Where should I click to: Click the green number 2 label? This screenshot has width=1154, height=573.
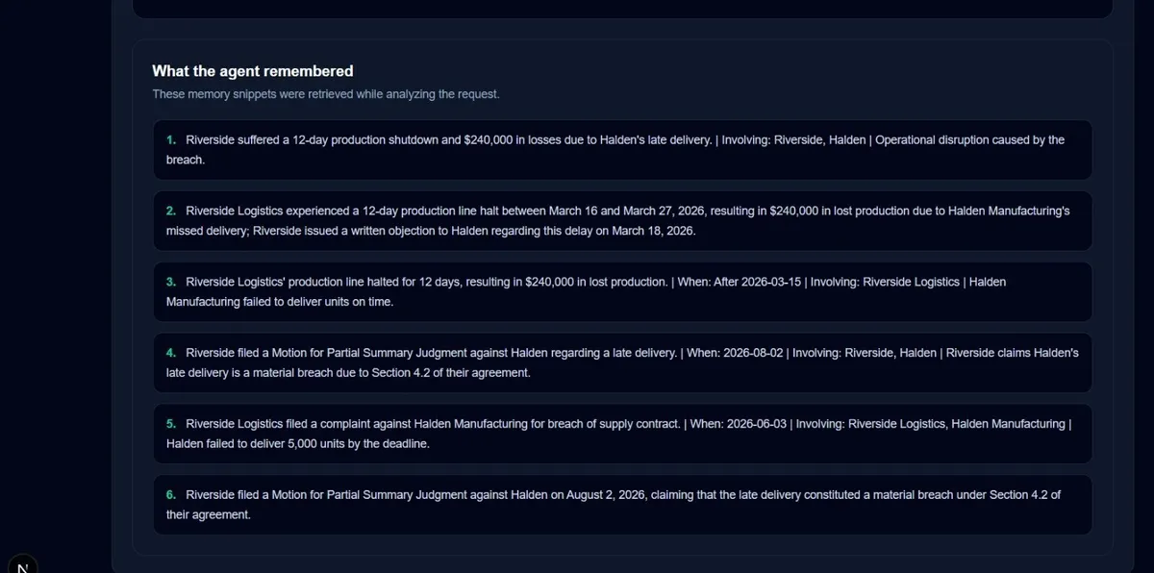click(x=170, y=211)
